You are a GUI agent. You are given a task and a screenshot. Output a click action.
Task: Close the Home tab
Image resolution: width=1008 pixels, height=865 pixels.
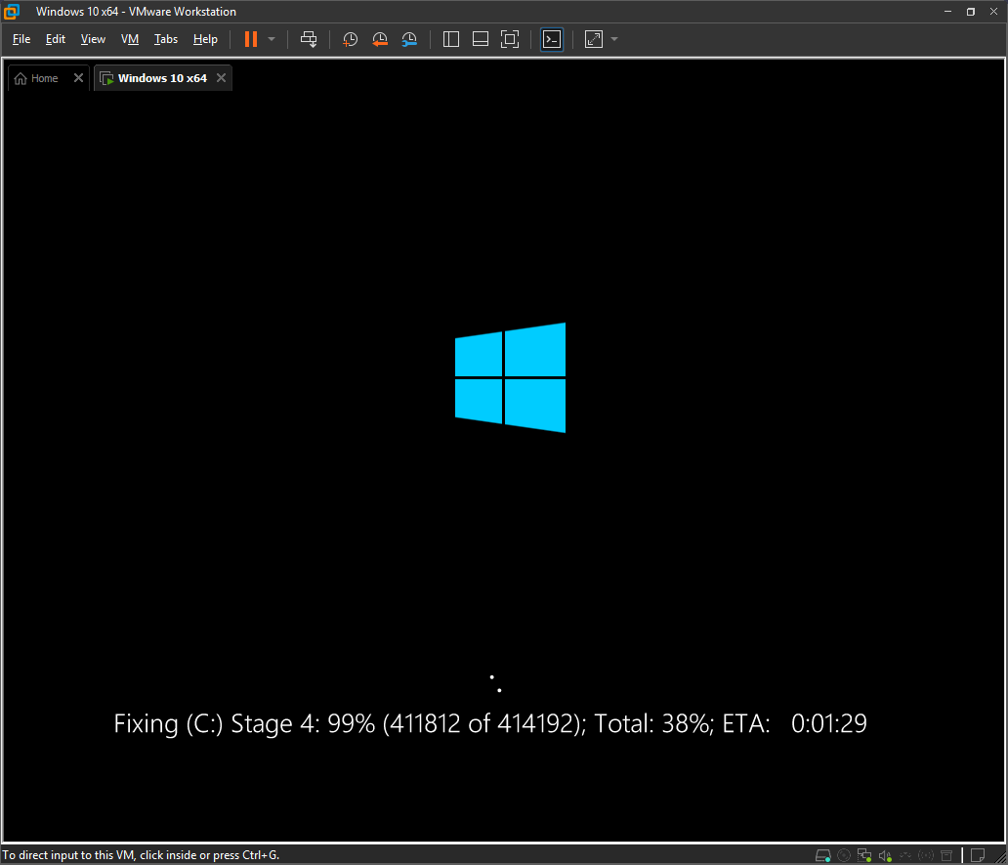(x=78, y=78)
